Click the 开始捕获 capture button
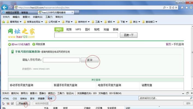The image size is (193, 109). click(x=23, y=103)
